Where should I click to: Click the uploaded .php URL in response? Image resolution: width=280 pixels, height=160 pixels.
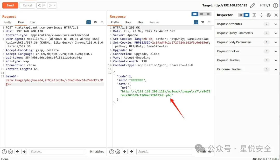(165, 94)
